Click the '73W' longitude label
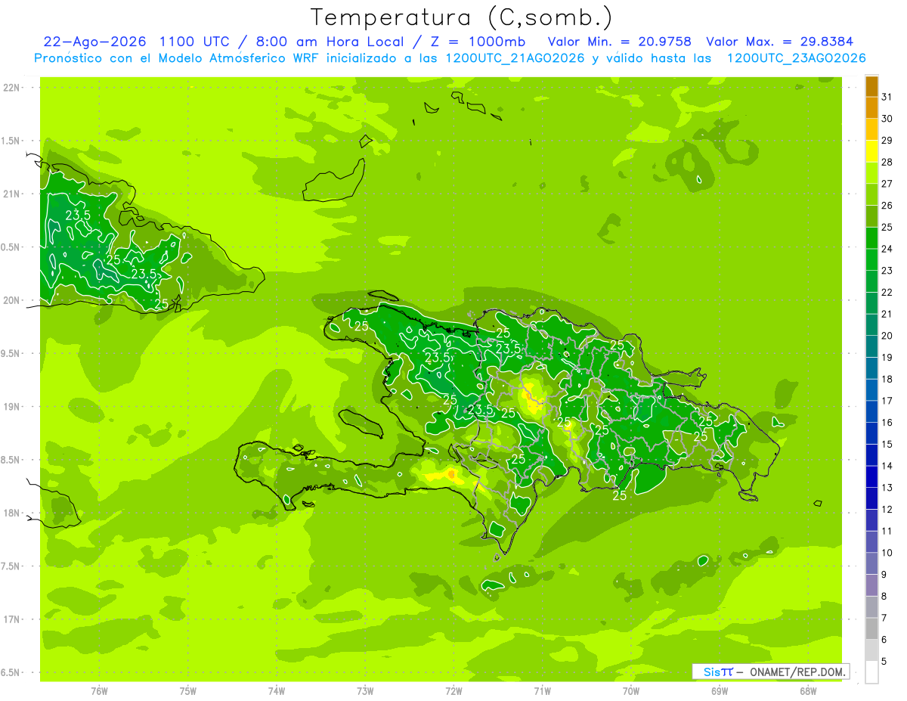 point(365,691)
